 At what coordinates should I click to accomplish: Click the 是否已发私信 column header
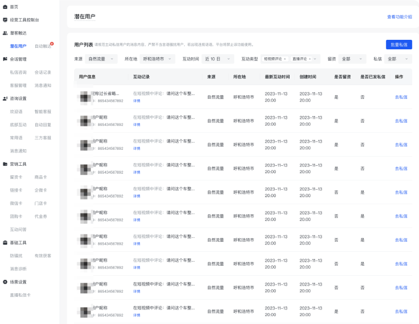point(373,77)
